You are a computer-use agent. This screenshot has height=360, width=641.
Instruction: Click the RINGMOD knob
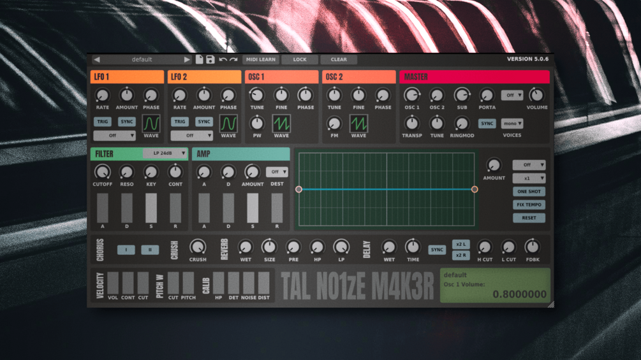click(x=462, y=123)
